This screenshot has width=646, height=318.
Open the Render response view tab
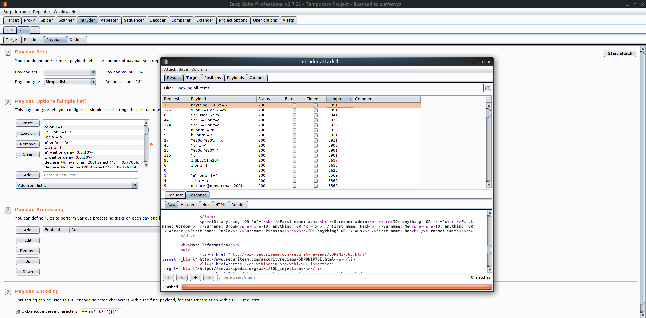coord(238,205)
